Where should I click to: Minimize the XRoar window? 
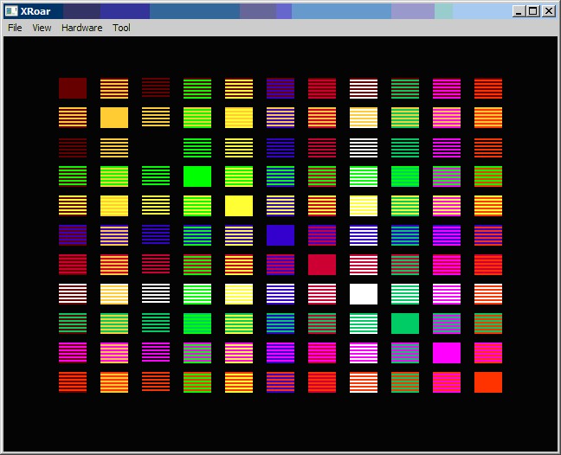[x=519, y=11]
